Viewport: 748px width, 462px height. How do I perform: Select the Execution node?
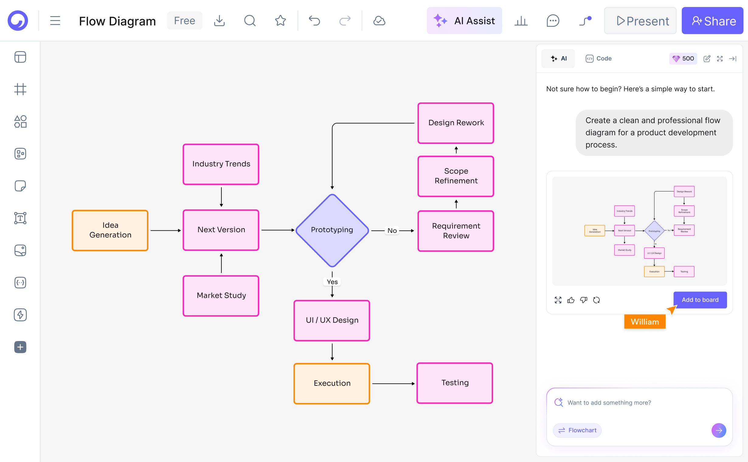coord(332,384)
